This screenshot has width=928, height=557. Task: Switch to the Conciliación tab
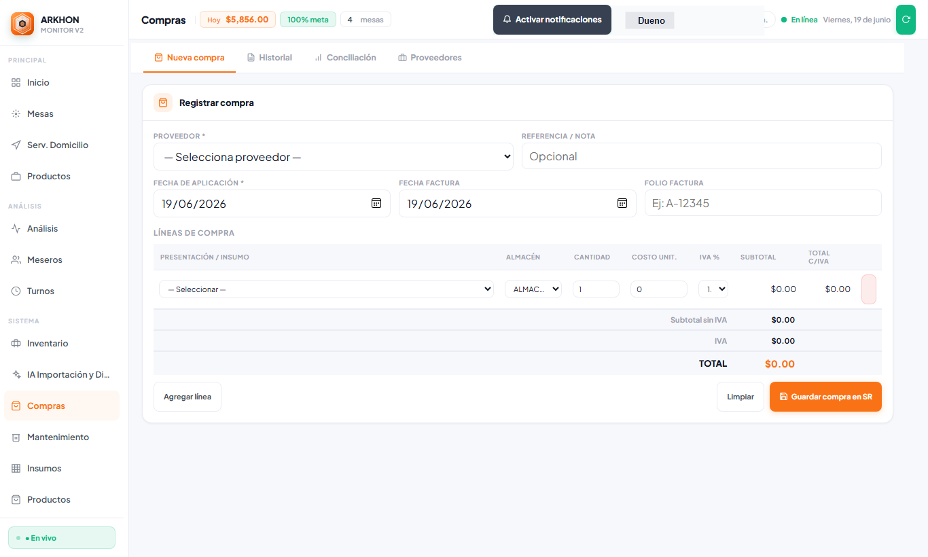[345, 58]
